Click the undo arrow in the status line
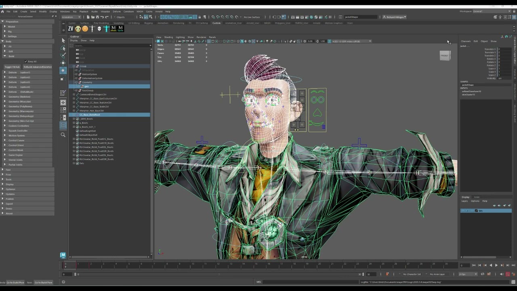 pyautogui.click(x=102, y=17)
